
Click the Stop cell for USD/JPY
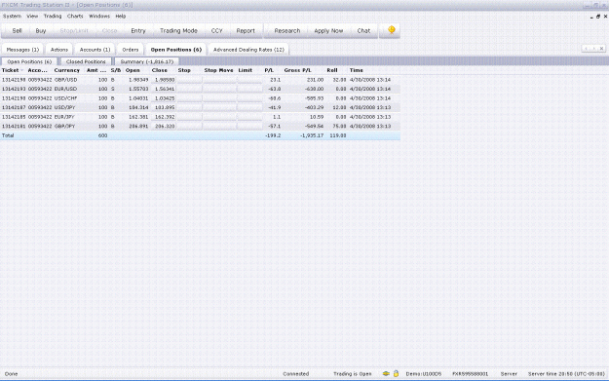coord(190,107)
